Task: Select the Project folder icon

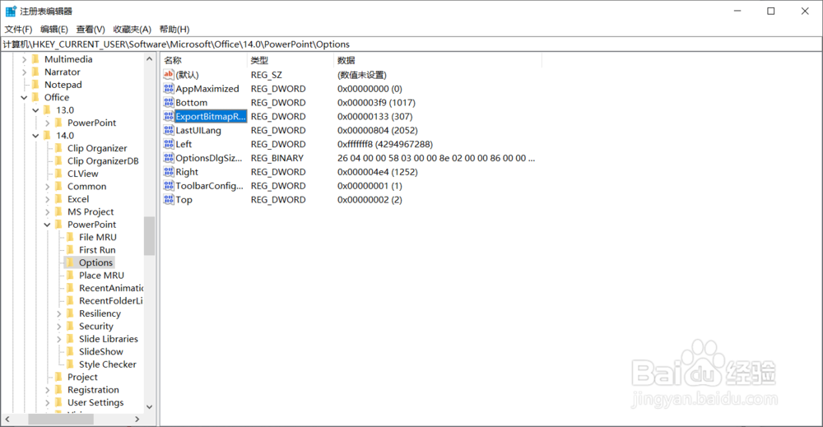Action: pyautogui.click(x=58, y=377)
